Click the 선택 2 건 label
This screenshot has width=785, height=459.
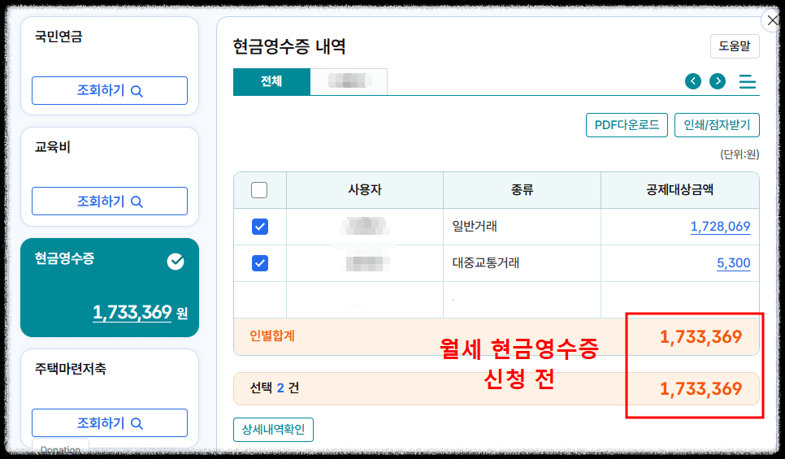[275, 388]
